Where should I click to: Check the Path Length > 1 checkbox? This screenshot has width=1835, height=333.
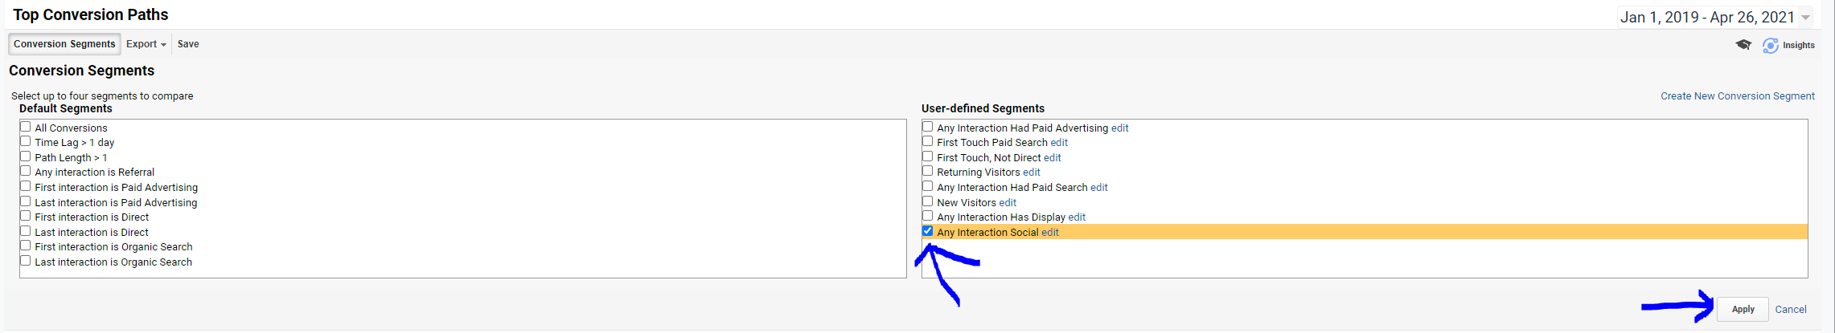pyautogui.click(x=26, y=157)
